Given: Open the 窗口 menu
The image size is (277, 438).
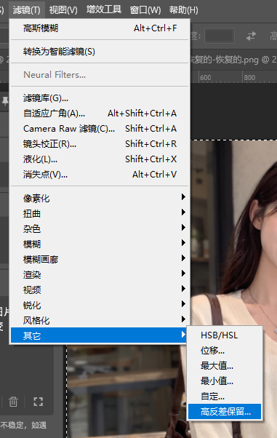Looking at the screenshot, I should [x=145, y=10].
